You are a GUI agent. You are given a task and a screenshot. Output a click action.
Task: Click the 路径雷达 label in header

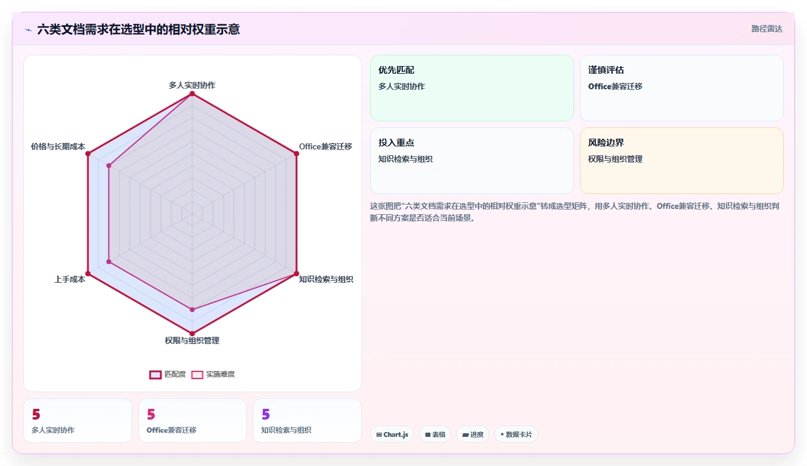(767, 29)
